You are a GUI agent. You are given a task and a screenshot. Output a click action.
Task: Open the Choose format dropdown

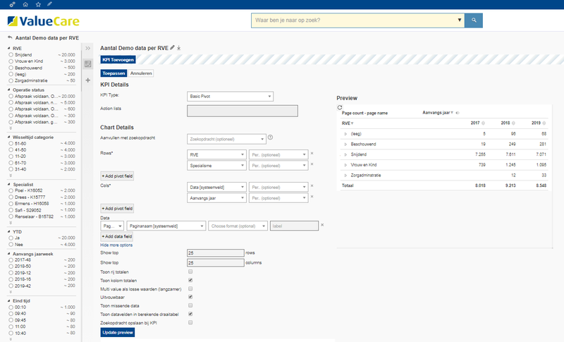coord(238,226)
